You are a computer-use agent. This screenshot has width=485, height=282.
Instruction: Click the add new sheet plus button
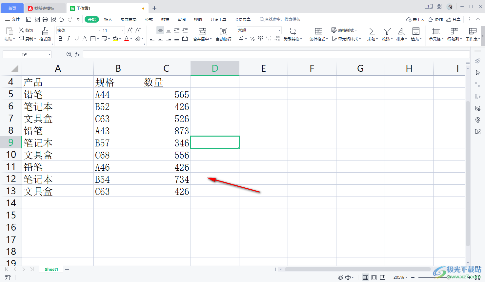point(67,269)
